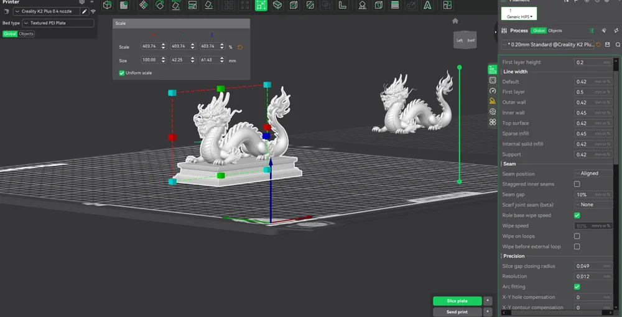The width and height of the screenshot is (622, 317).
Task: Open the Strength settings side tab icon
Action: [x=493, y=80]
